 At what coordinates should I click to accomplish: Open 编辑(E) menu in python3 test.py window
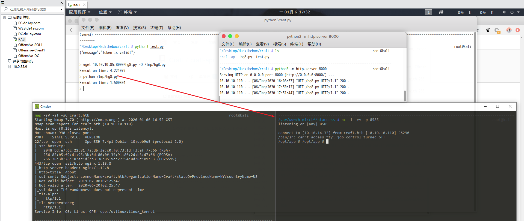(105, 28)
